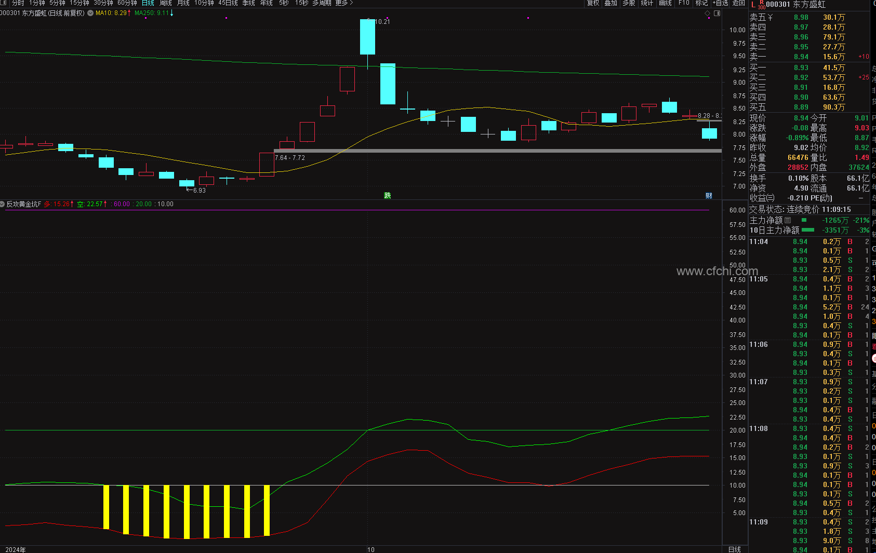Select the 日线 period tab
876x553 pixels.
tap(148, 3)
